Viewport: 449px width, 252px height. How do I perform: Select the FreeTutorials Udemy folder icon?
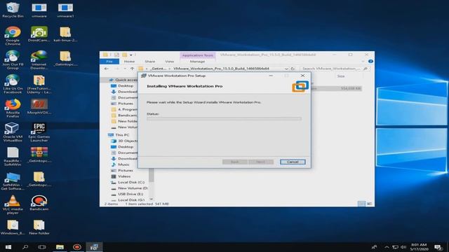tap(39, 84)
